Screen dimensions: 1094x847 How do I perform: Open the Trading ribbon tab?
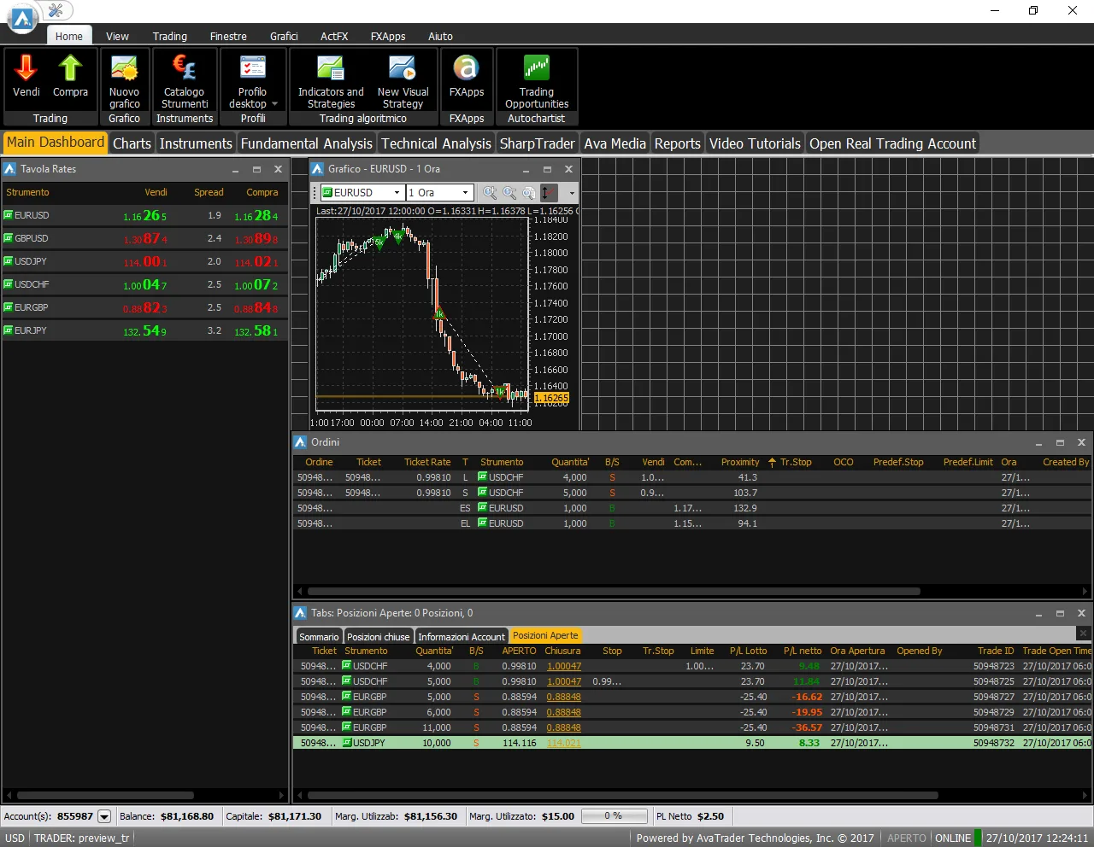click(x=170, y=36)
